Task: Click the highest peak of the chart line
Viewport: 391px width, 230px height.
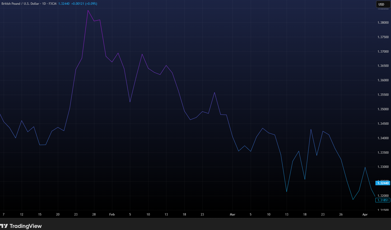Action: pos(88,11)
